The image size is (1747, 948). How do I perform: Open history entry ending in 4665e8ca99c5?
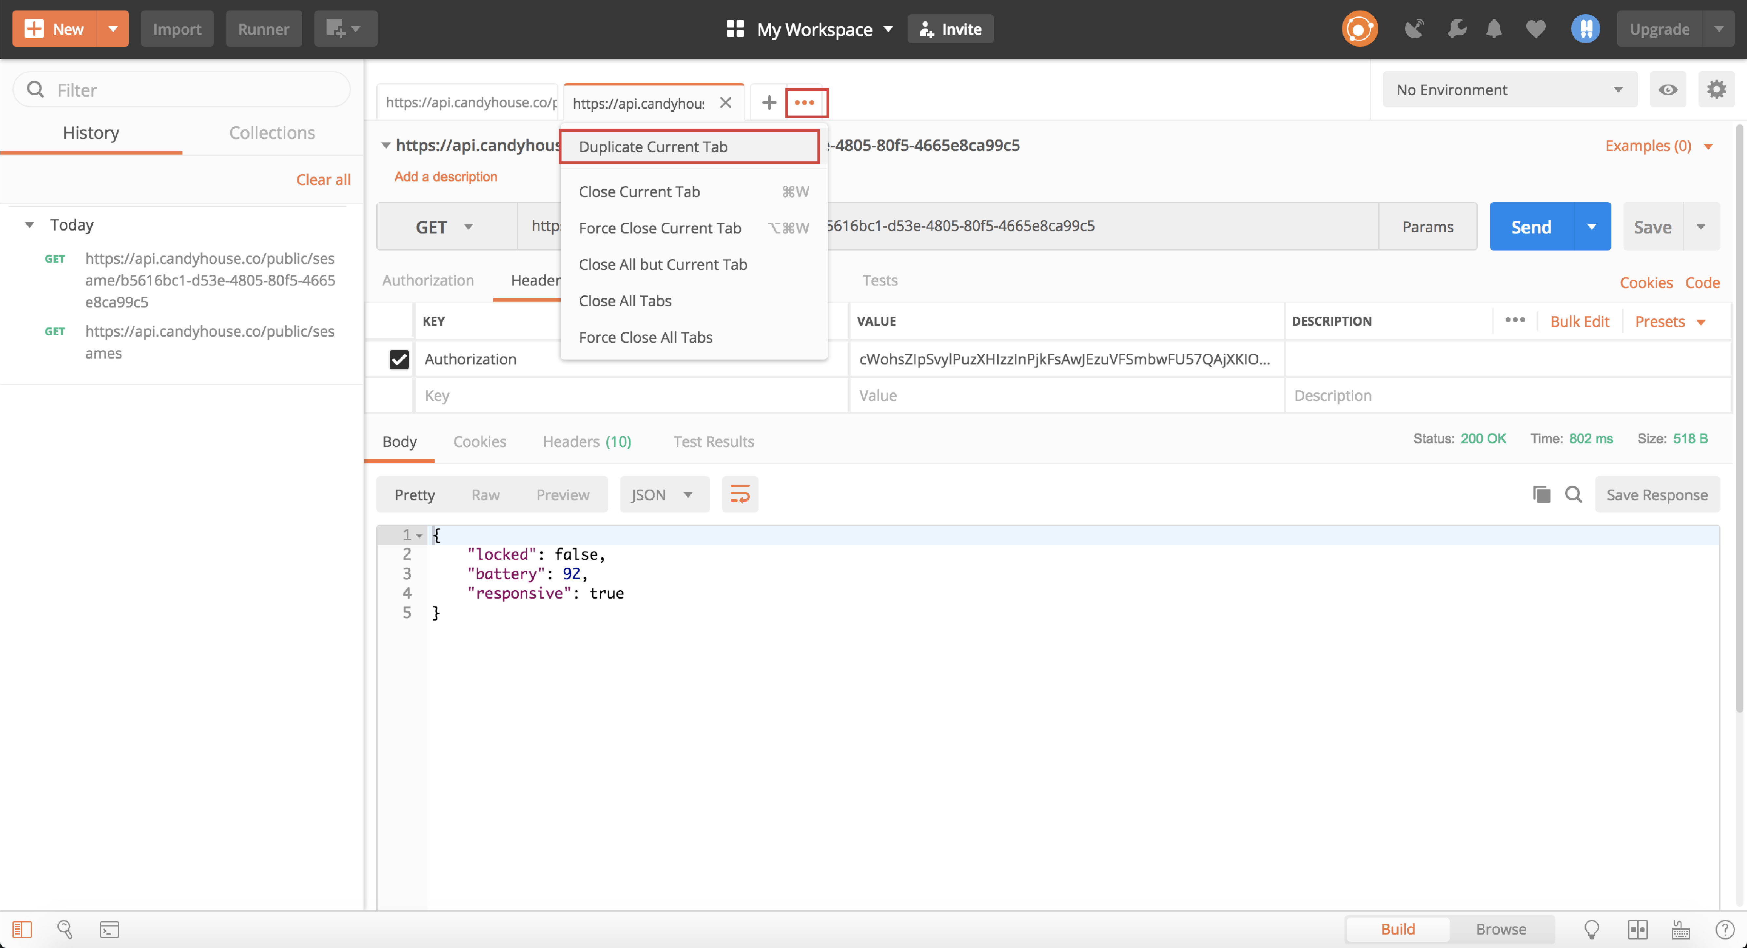click(210, 280)
